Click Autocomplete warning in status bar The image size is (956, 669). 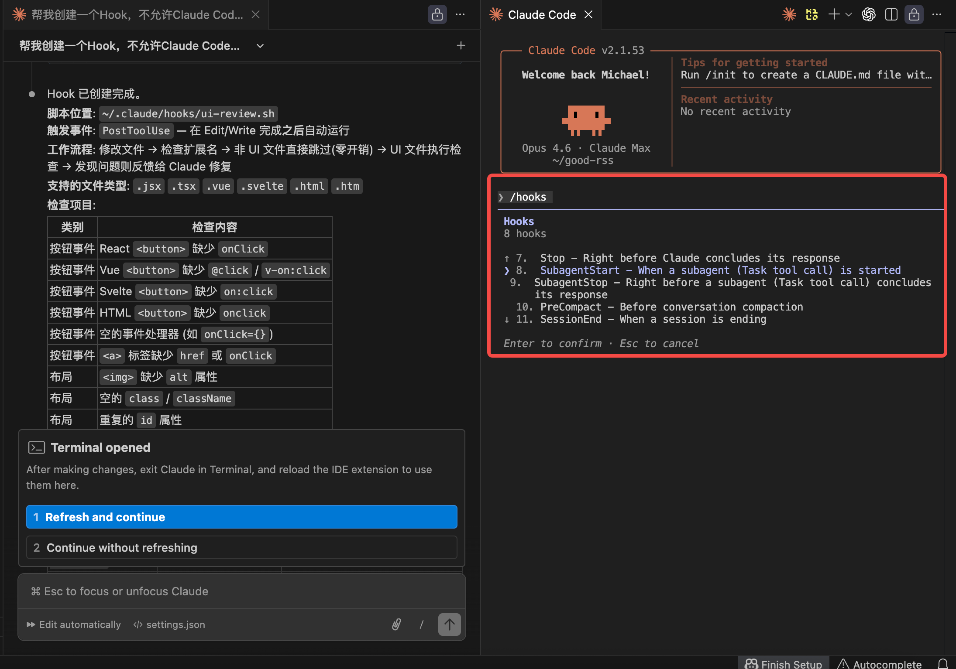(x=880, y=664)
